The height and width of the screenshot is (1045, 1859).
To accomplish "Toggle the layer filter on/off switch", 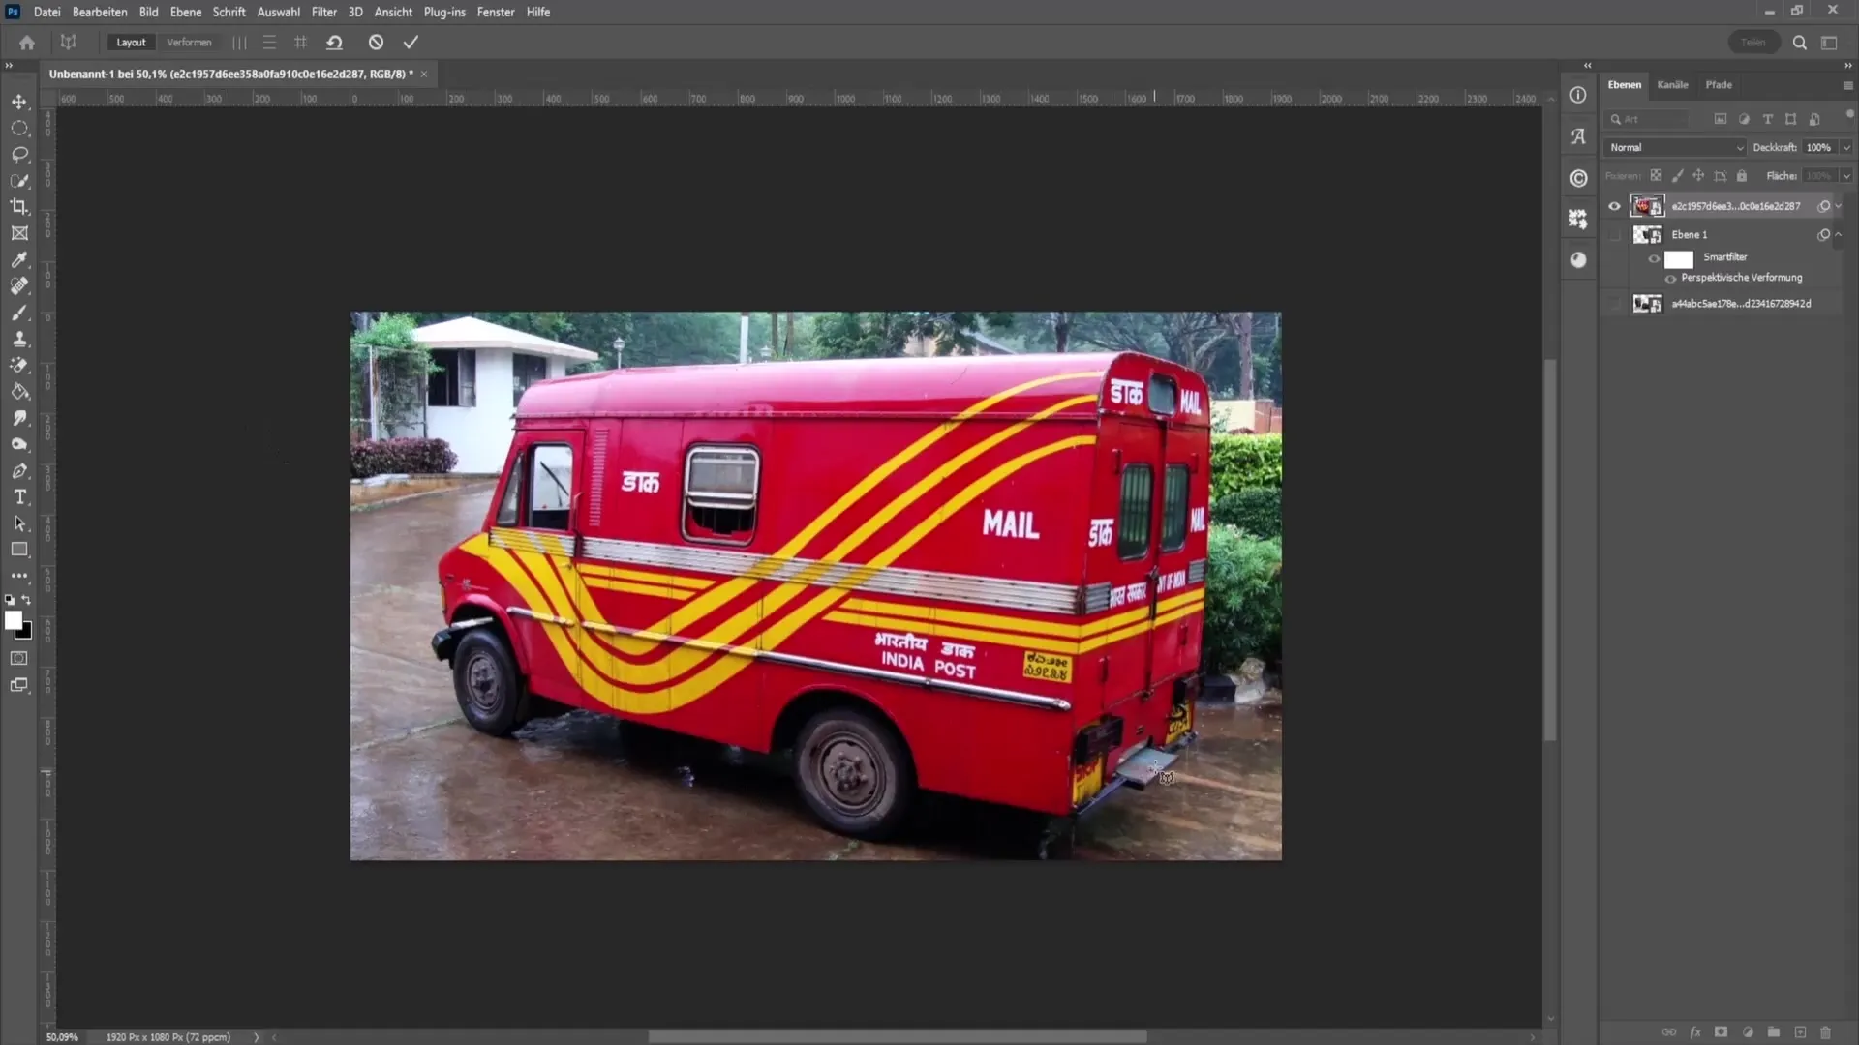I will click(1849, 114).
